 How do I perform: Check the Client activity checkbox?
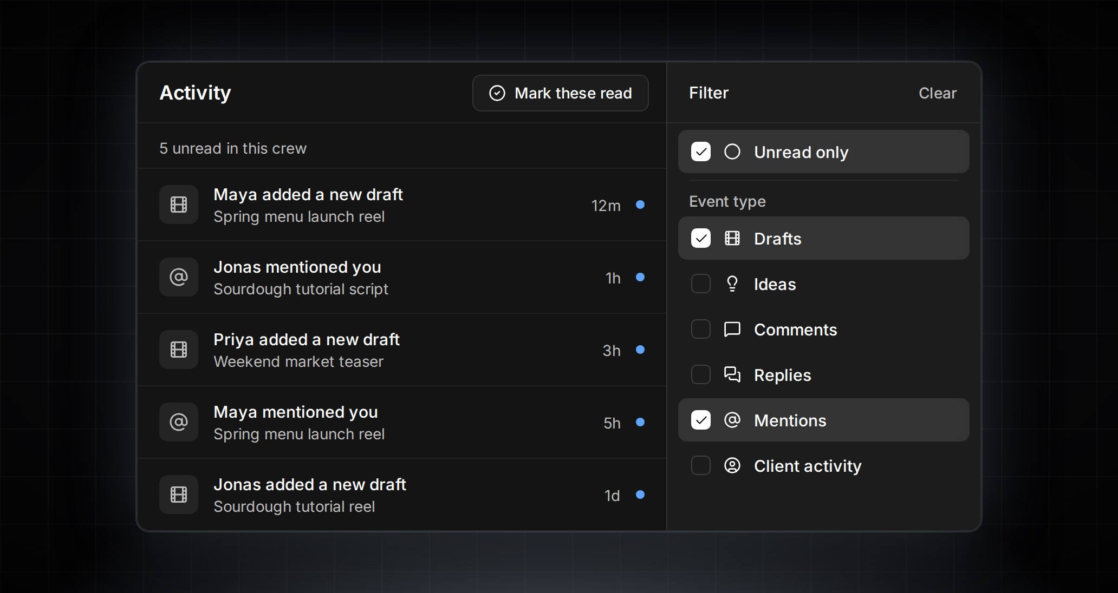pos(701,465)
